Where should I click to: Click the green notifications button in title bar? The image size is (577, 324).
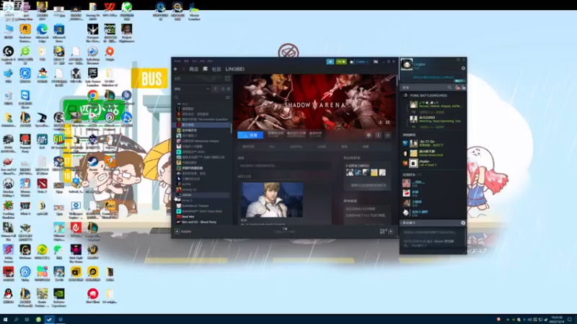(341, 62)
